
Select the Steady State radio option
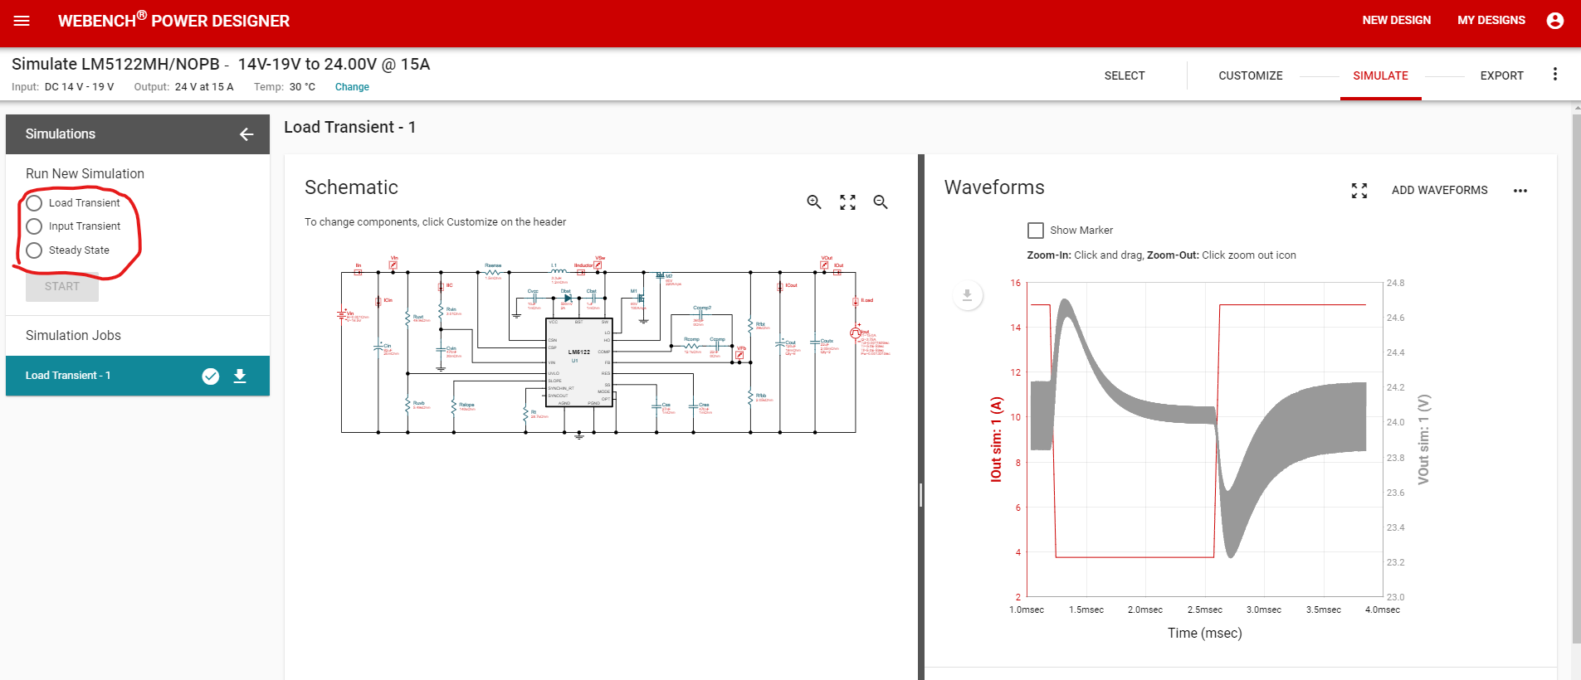[x=34, y=250]
